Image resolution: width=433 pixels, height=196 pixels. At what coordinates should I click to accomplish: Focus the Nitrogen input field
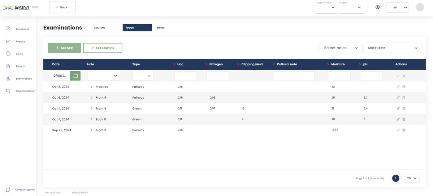[218, 76]
